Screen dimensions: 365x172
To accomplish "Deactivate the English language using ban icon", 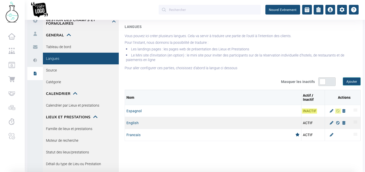I will click(338, 123).
